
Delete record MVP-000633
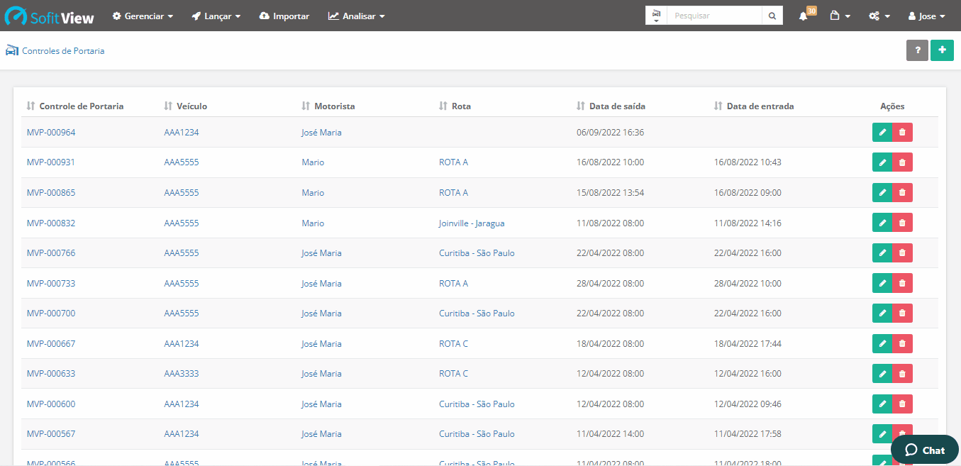click(902, 373)
